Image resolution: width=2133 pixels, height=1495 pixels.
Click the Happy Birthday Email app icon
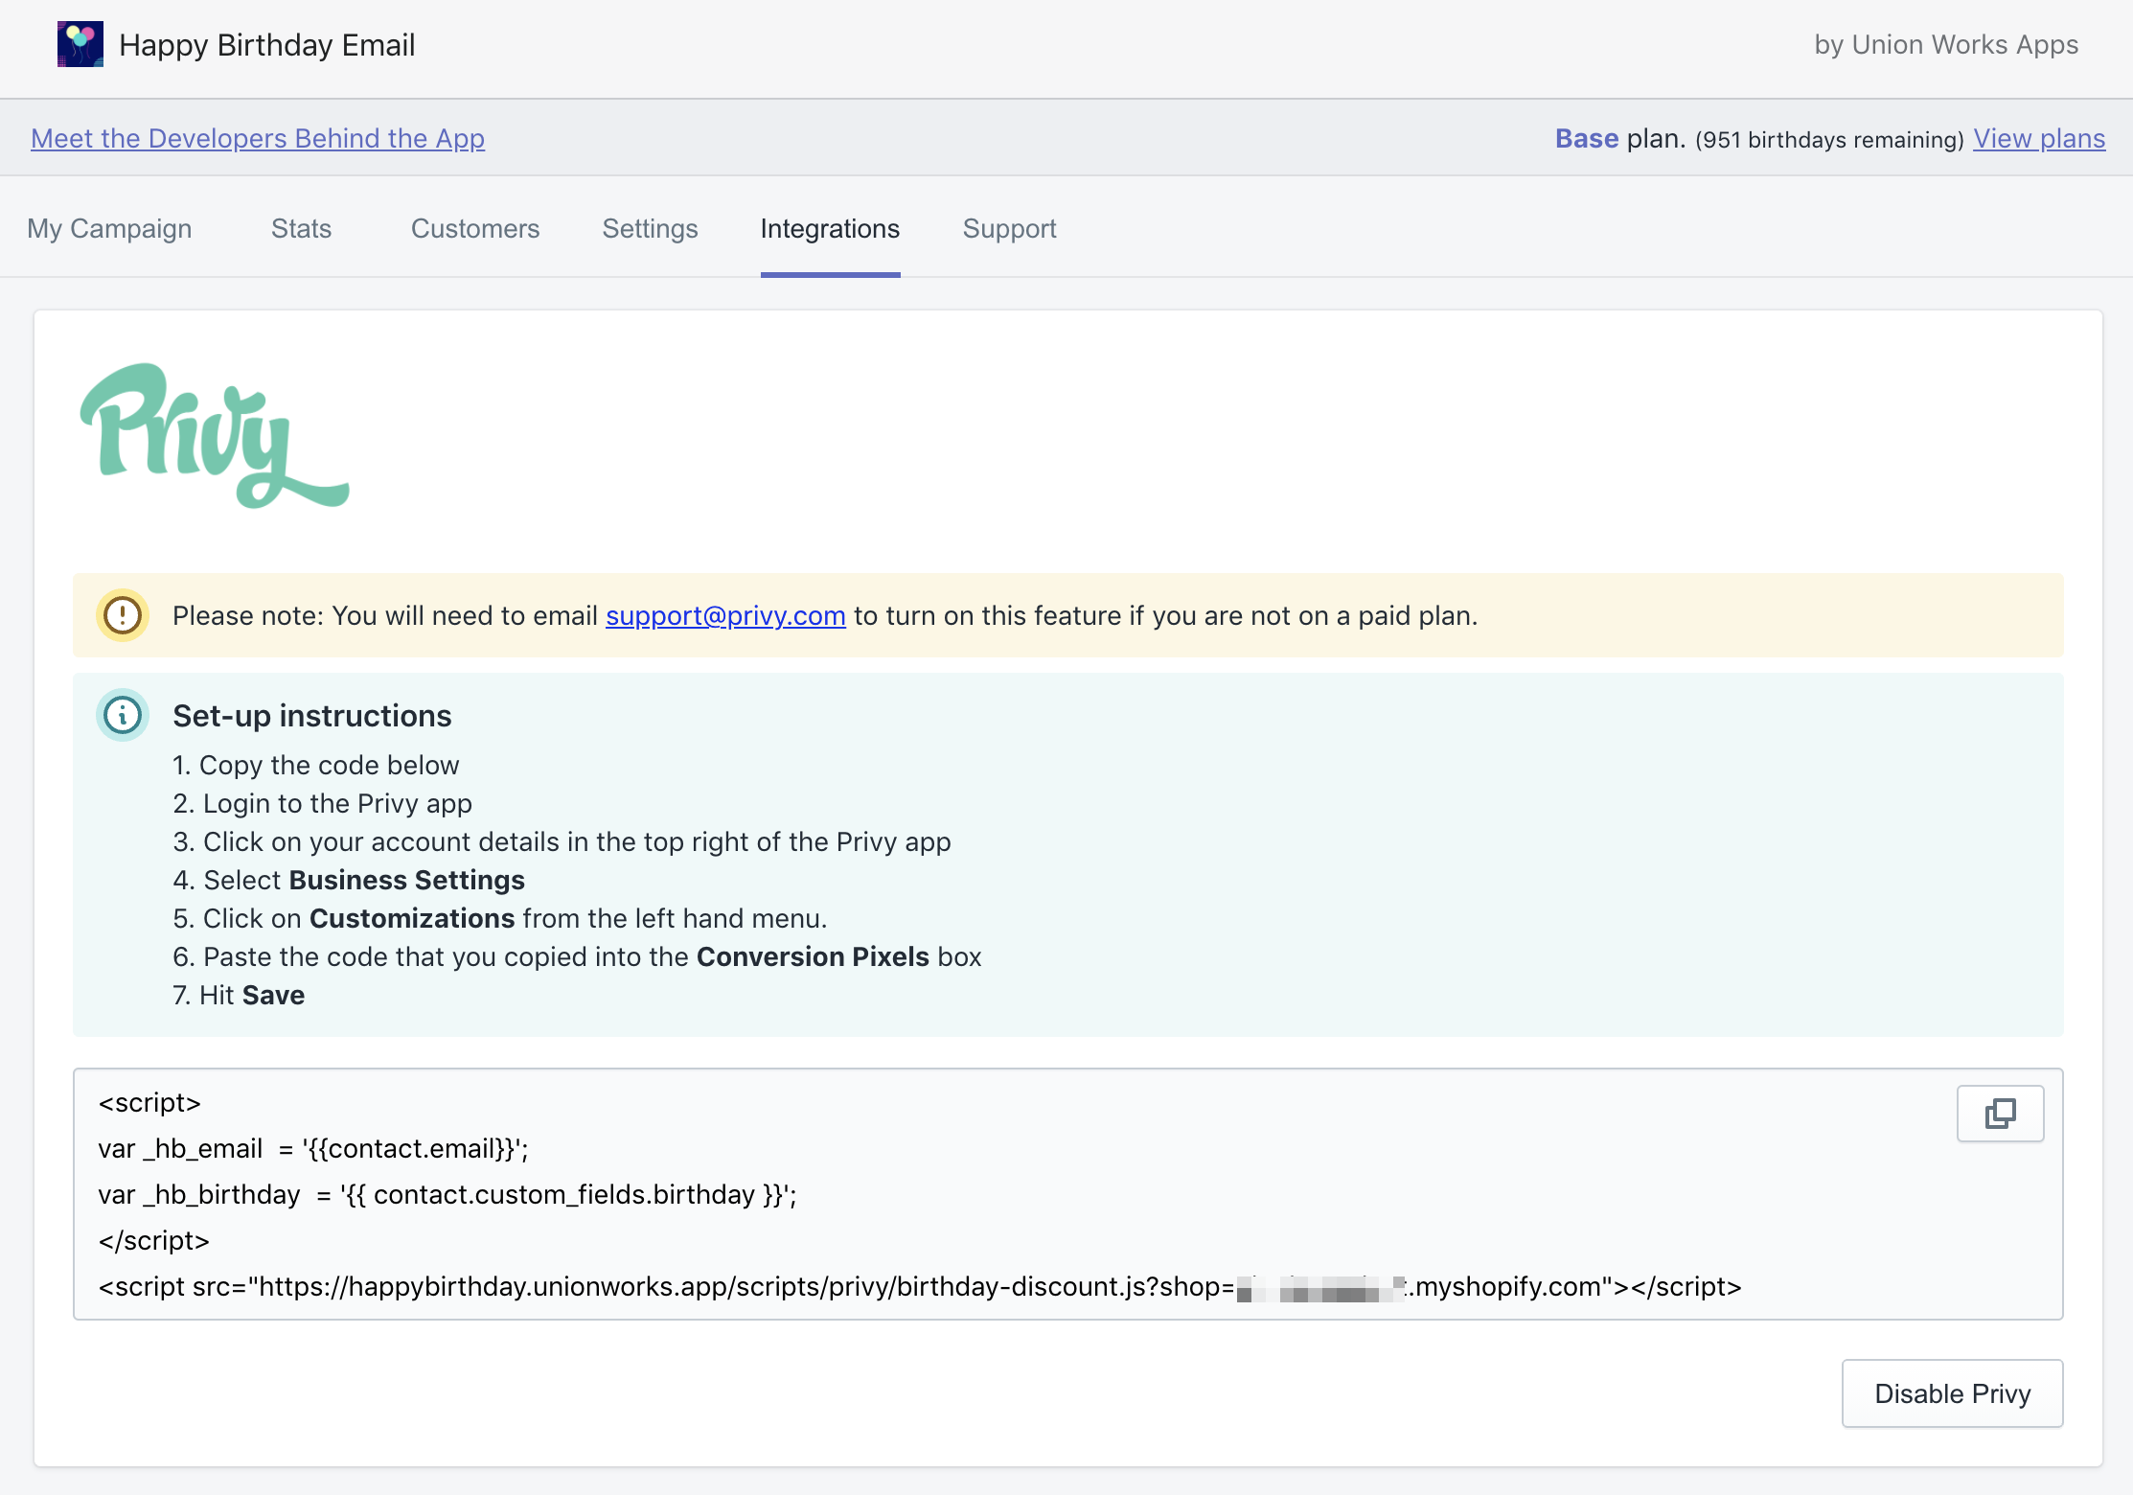80,45
